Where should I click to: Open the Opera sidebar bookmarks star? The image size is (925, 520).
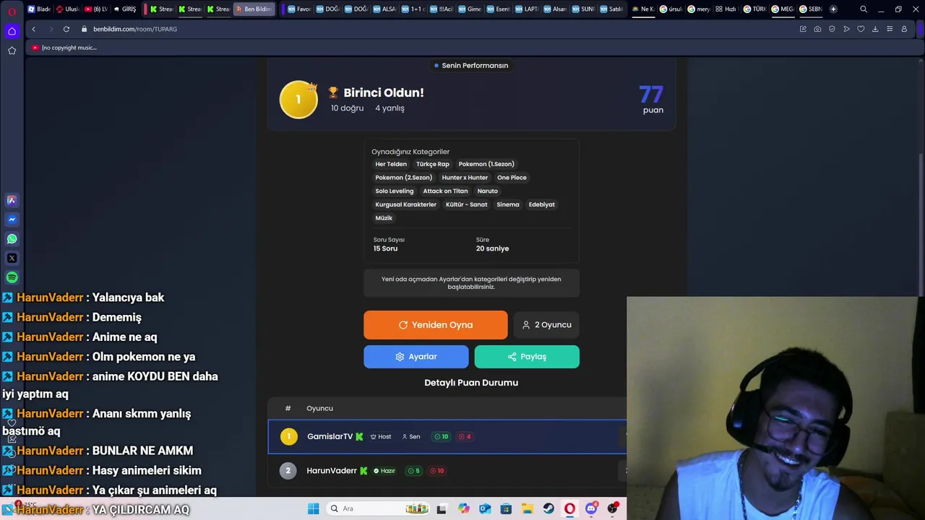tap(12, 51)
